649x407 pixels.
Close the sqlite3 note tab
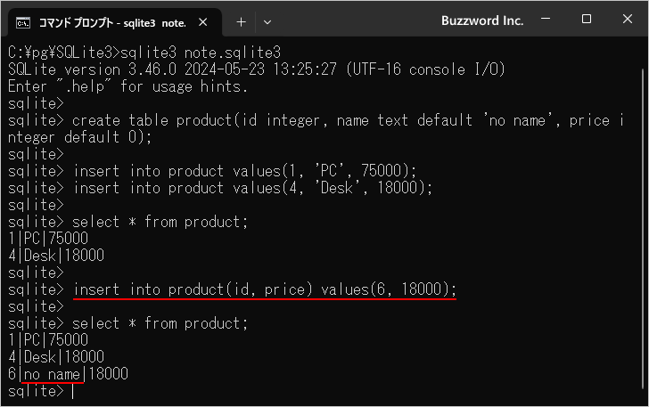click(x=203, y=22)
